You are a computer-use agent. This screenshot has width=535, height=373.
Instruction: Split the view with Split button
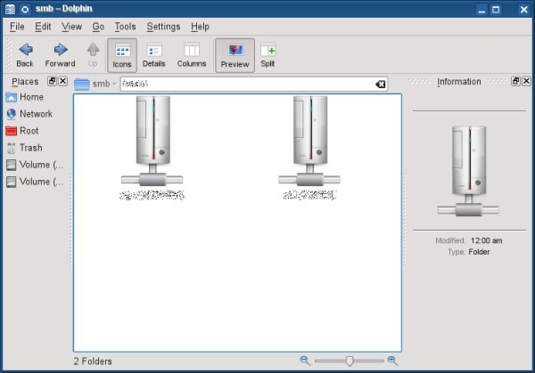(267, 54)
